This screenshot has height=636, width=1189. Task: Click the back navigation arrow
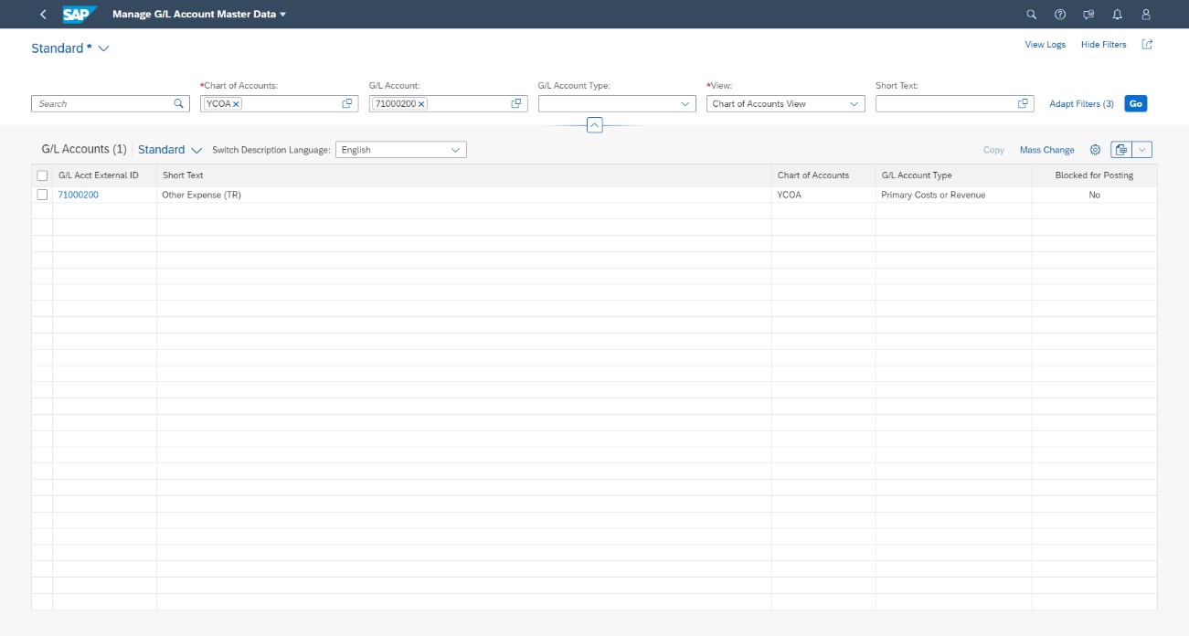pos(43,15)
